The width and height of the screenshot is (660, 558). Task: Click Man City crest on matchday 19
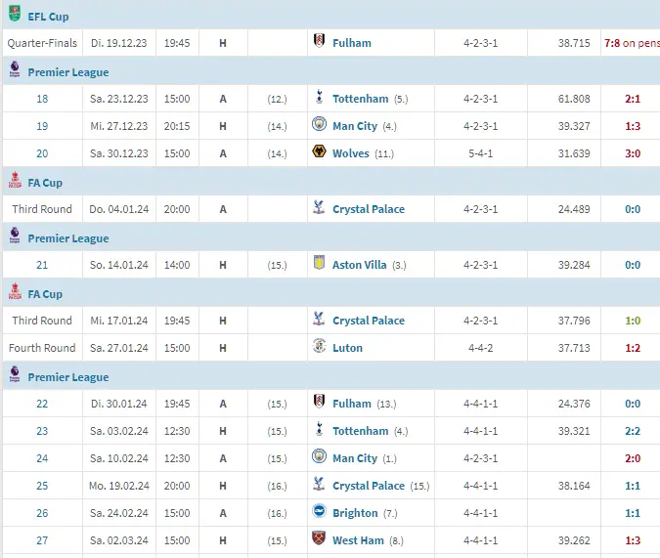319,124
